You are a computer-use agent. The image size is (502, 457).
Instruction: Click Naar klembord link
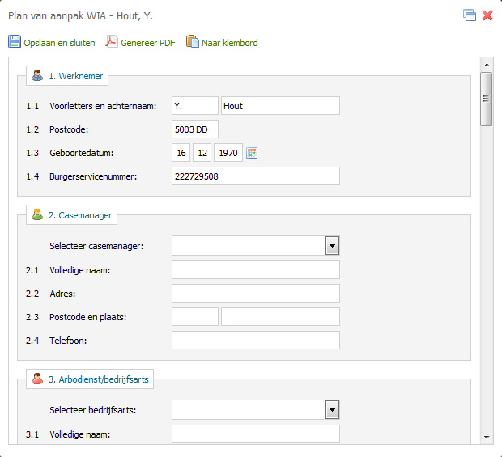[230, 43]
